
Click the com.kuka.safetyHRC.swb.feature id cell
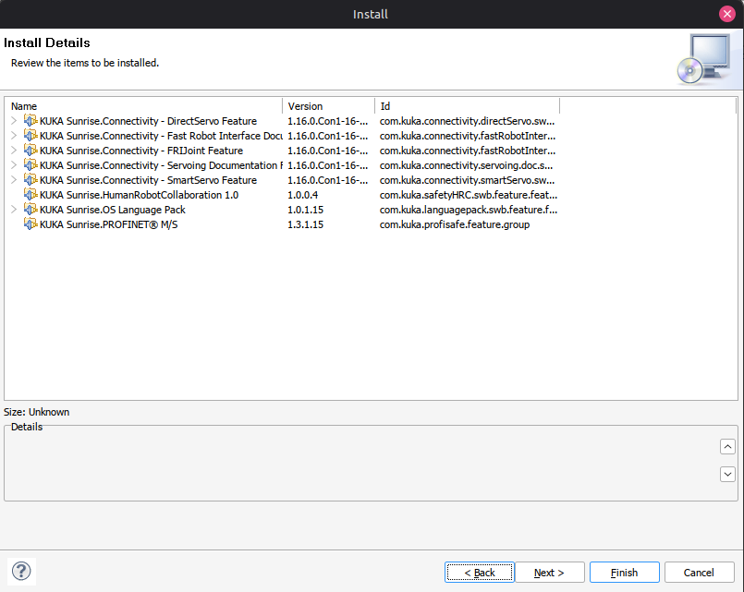click(469, 195)
